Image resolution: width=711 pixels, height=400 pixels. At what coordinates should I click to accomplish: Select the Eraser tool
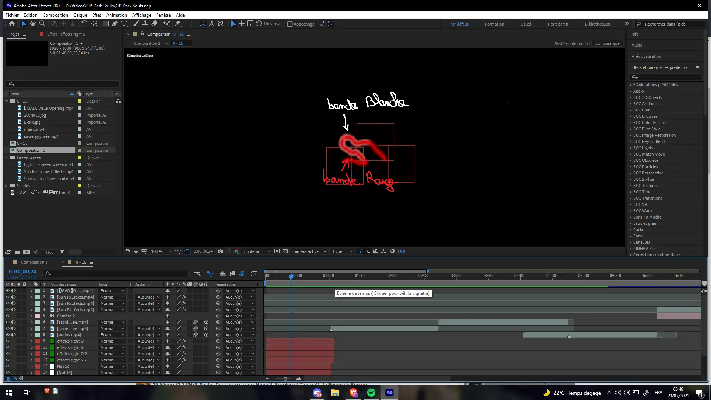pyautogui.click(x=154, y=24)
